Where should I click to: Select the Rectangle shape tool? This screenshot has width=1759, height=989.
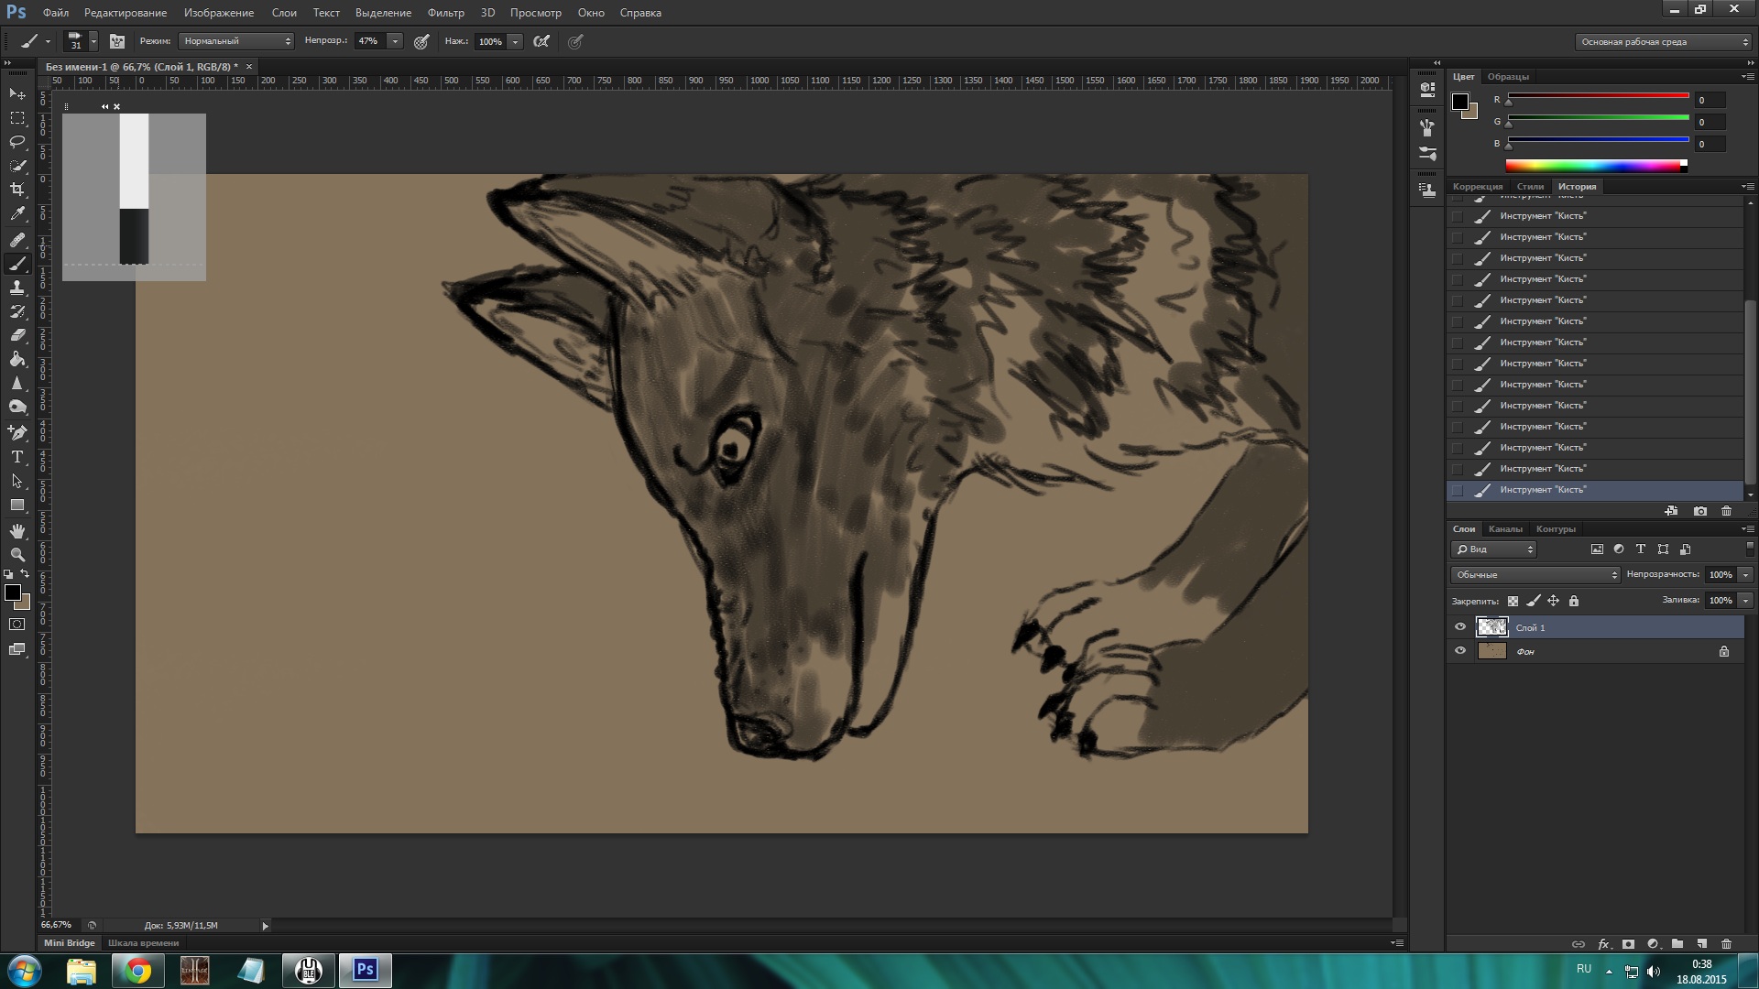point(16,505)
